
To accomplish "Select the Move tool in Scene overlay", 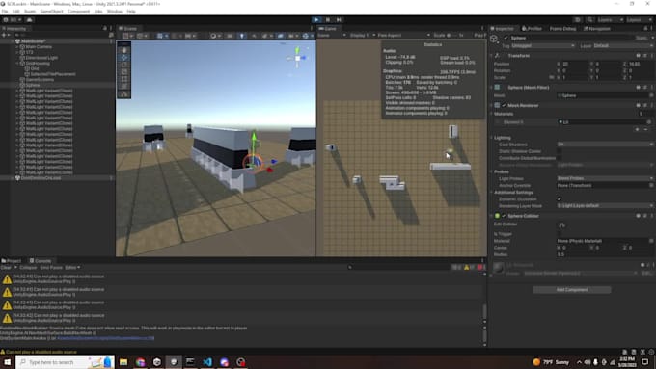I will (x=124, y=57).
